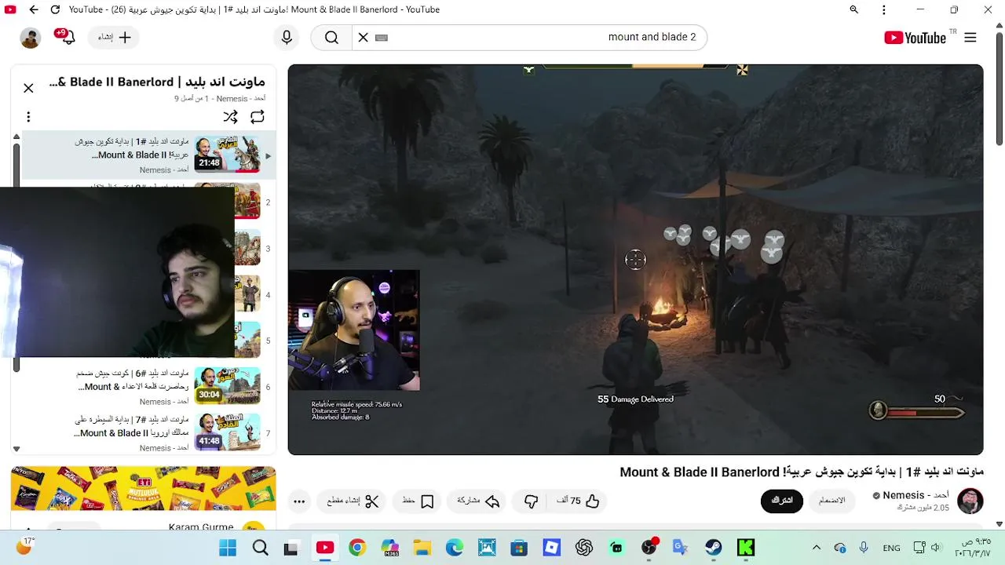
Task: Go to YouTube home via logo
Action: tap(915, 38)
